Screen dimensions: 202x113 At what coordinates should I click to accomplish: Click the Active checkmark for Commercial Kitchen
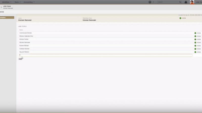[x=195, y=33]
